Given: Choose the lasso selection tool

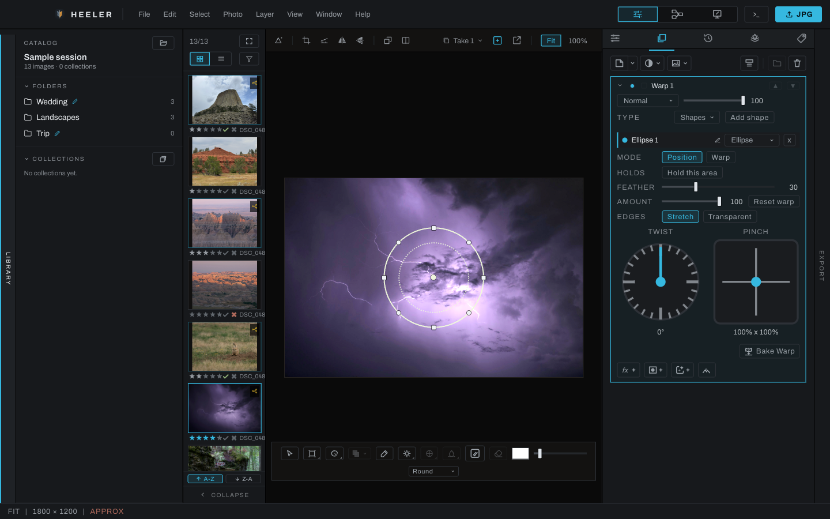Looking at the screenshot, I should pos(334,453).
